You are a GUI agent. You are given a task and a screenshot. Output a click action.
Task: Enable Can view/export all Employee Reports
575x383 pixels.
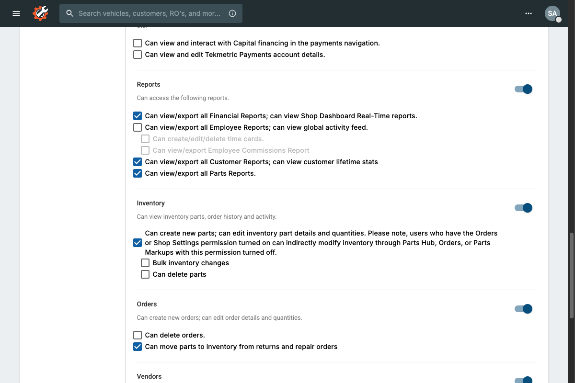(138, 127)
